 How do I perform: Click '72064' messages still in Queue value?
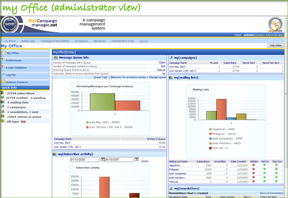tap(161, 63)
